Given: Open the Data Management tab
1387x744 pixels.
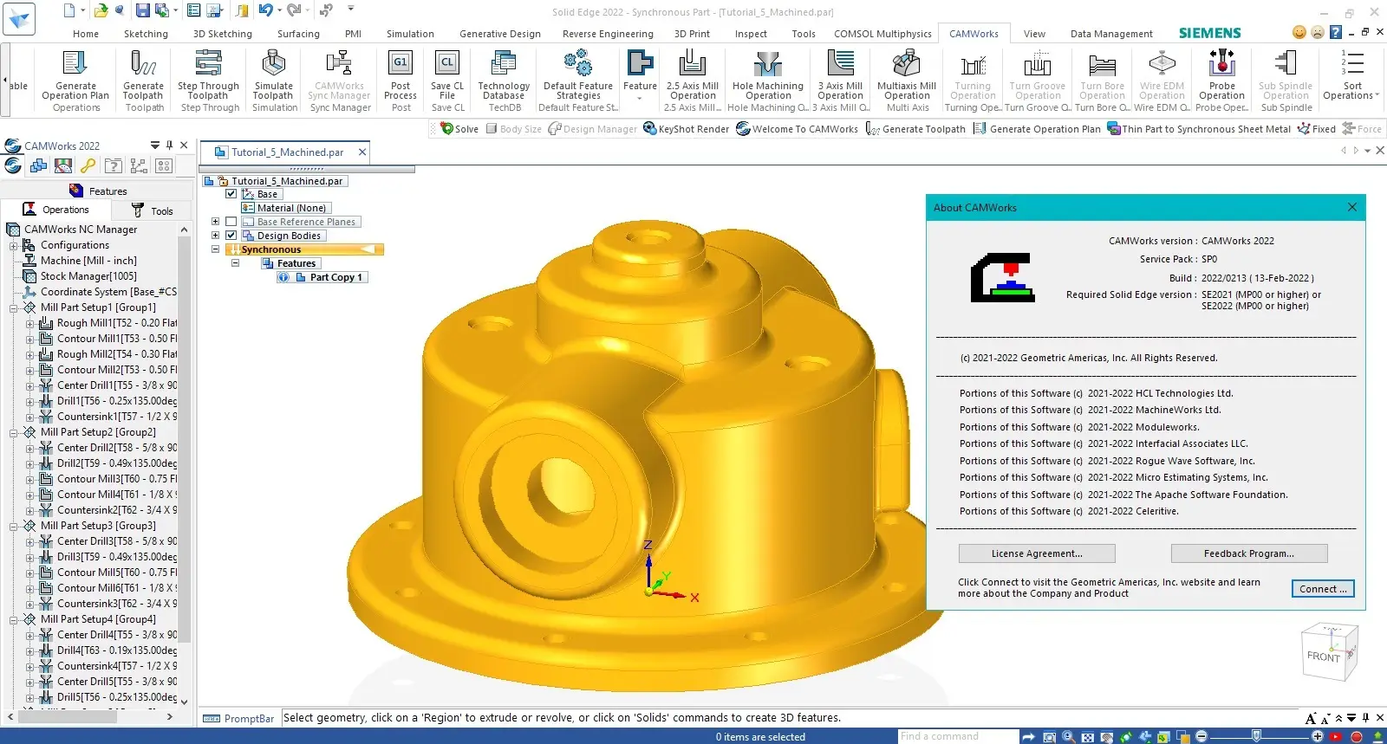Looking at the screenshot, I should [x=1111, y=34].
